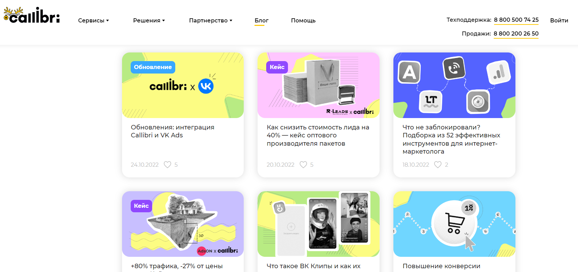Click sales phone 8 800 200 26 50

(516, 33)
